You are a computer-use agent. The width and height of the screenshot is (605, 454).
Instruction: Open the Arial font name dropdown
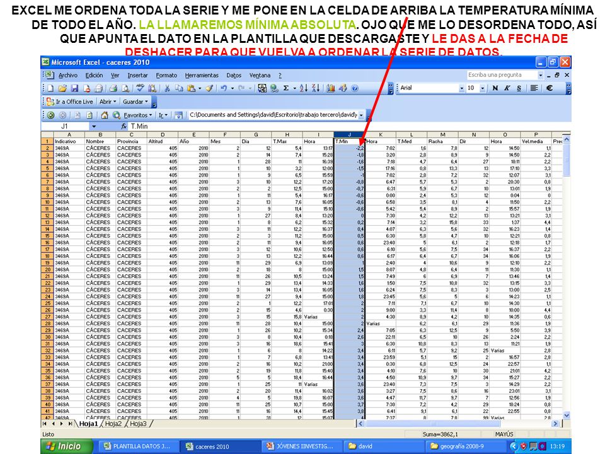(x=461, y=88)
